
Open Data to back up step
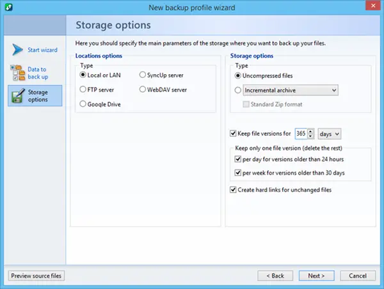click(x=38, y=73)
